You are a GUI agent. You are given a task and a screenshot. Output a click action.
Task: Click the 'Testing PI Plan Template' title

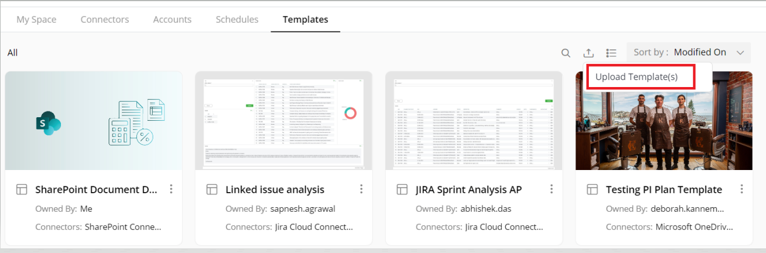664,190
